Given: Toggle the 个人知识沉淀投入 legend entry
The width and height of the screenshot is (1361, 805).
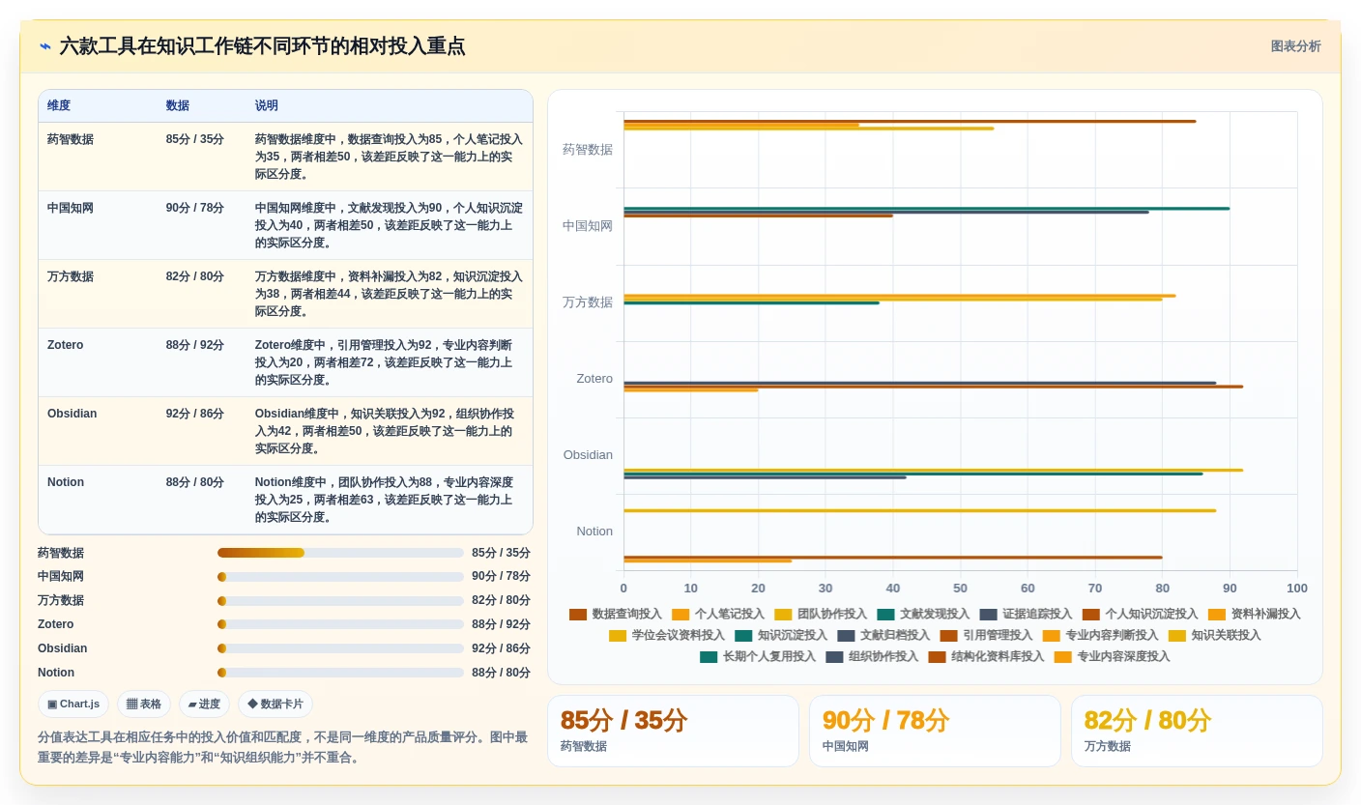Looking at the screenshot, I should click(1140, 615).
